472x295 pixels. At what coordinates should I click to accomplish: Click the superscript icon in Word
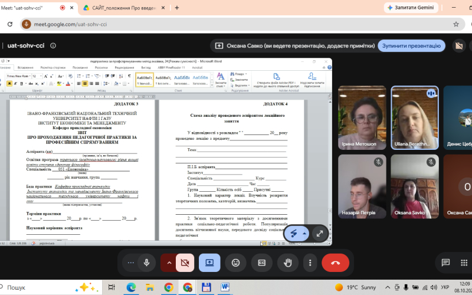[42, 83]
